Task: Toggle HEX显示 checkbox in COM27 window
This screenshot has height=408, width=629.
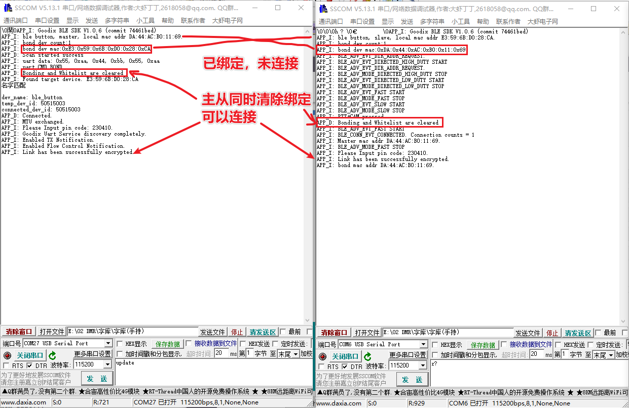Action: [120, 344]
